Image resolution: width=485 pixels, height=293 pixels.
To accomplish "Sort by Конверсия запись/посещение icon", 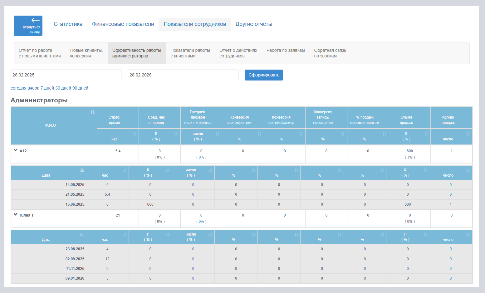I will coord(343,134).
